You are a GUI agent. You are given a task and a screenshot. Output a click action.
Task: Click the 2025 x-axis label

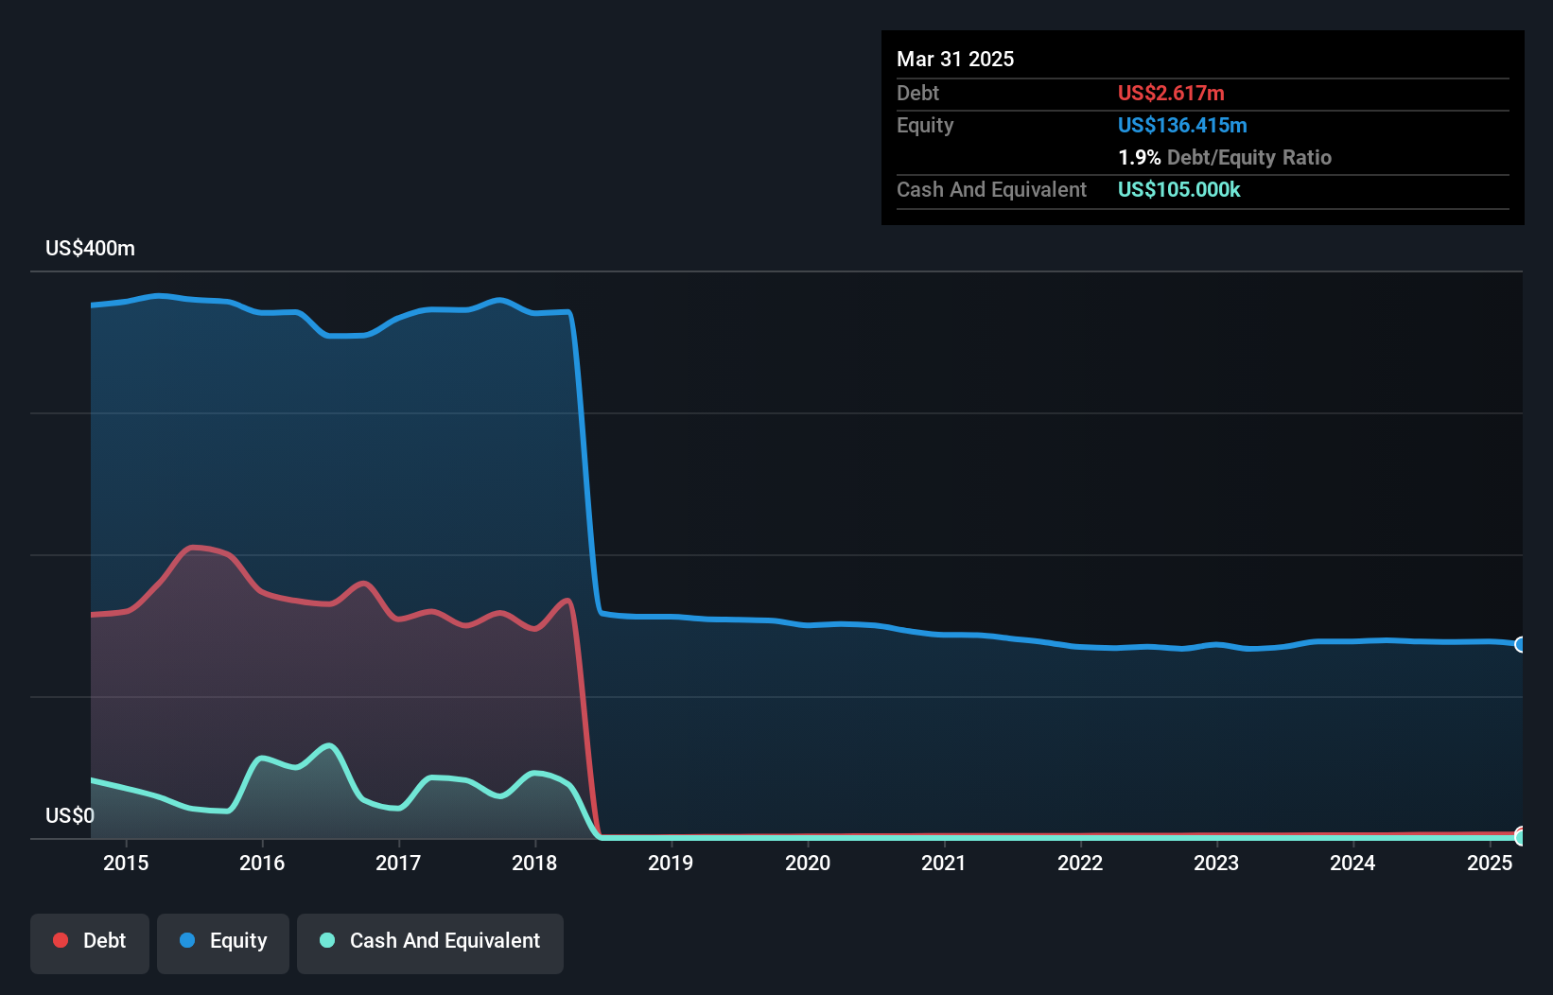tap(1490, 863)
